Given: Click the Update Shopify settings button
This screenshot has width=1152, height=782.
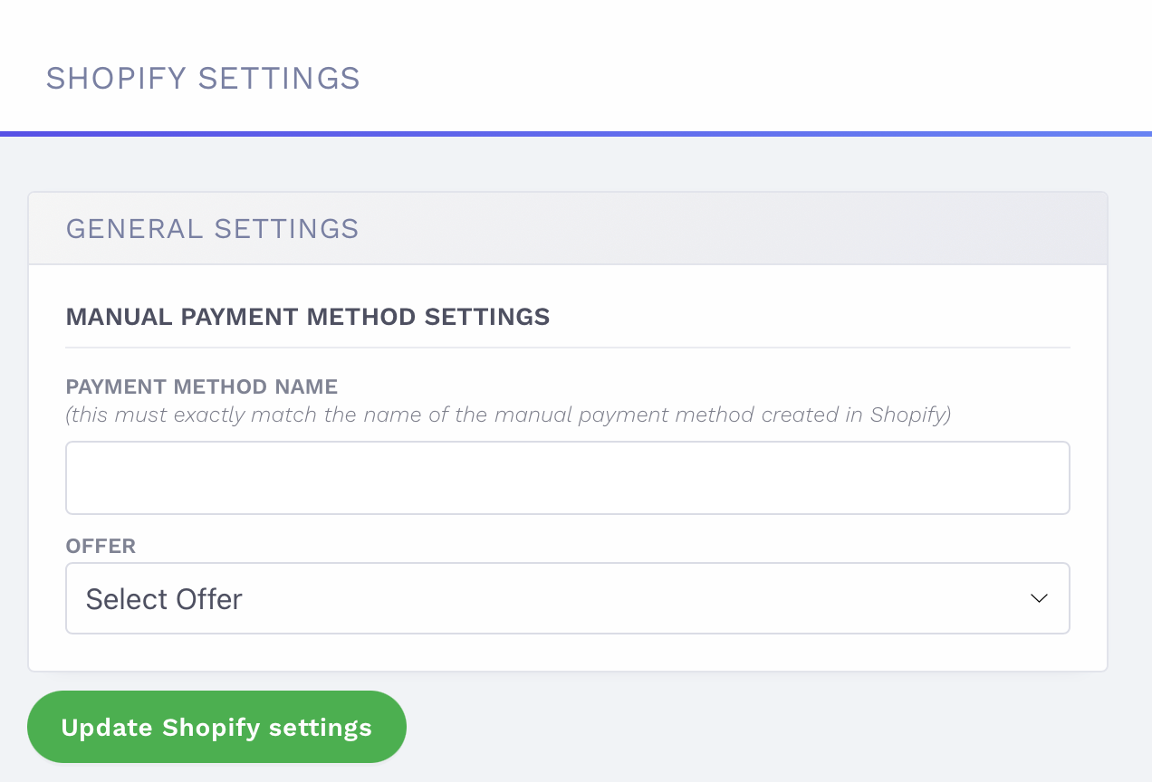Looking at the screenshot, I should click(x=216, y=727).
